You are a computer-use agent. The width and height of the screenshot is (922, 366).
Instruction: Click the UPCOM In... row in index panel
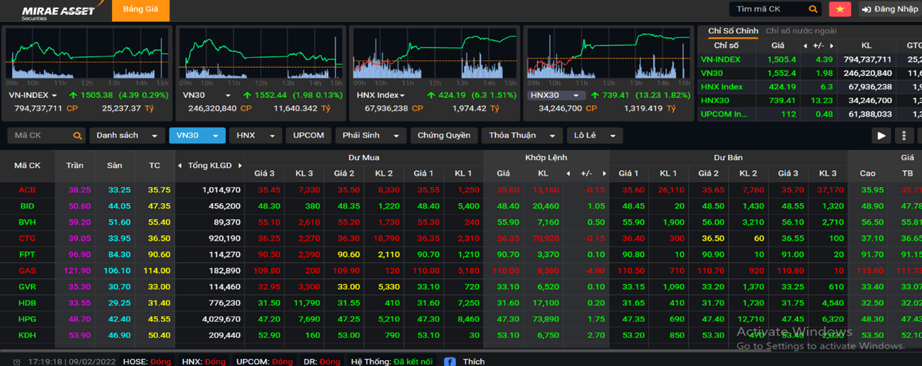810,114
